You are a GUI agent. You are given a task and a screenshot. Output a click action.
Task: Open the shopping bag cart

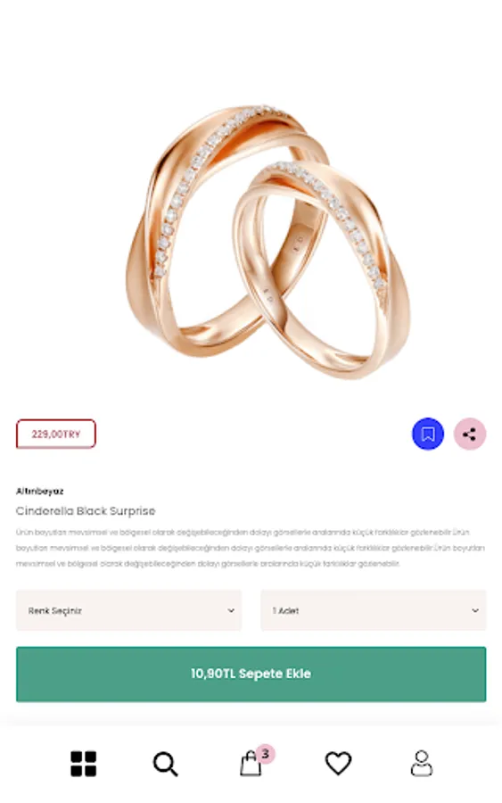251,763
